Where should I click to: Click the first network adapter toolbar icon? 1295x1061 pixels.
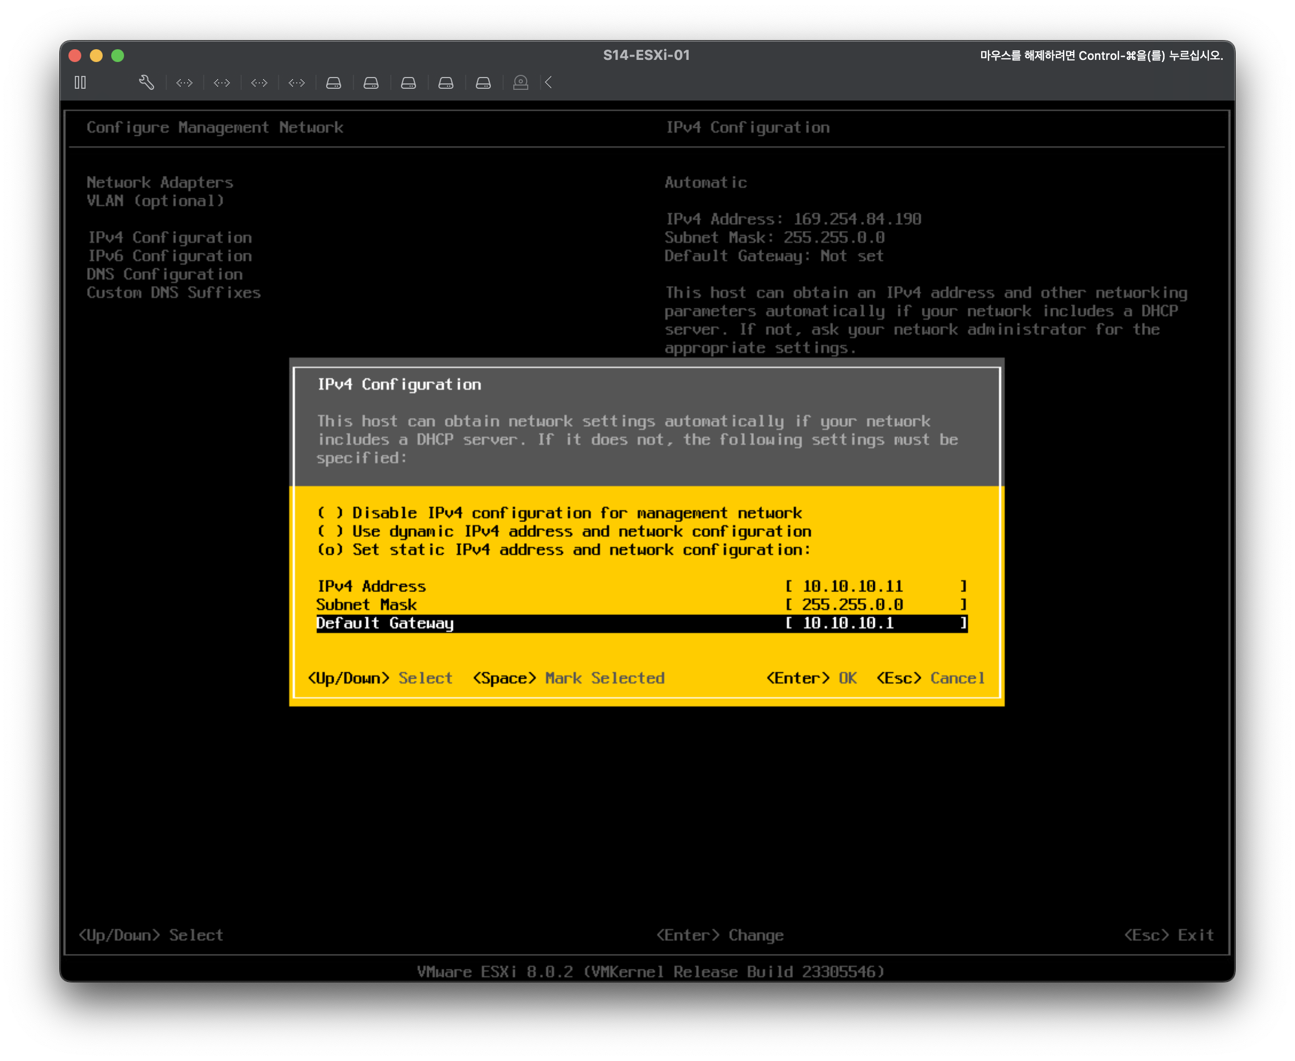[x=184, y=82]
